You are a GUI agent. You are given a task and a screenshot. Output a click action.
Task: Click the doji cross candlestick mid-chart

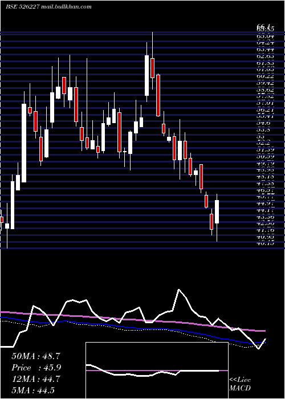[125, 152]
